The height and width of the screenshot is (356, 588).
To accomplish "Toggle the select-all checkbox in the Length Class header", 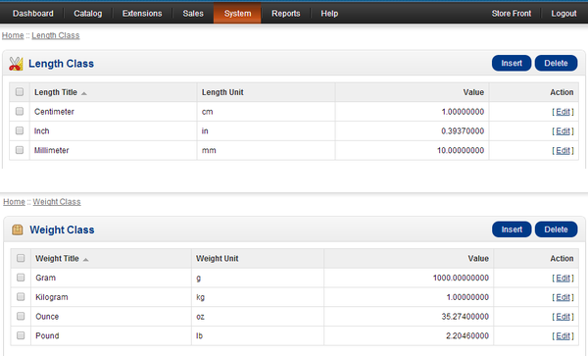I will click(20, 92).
